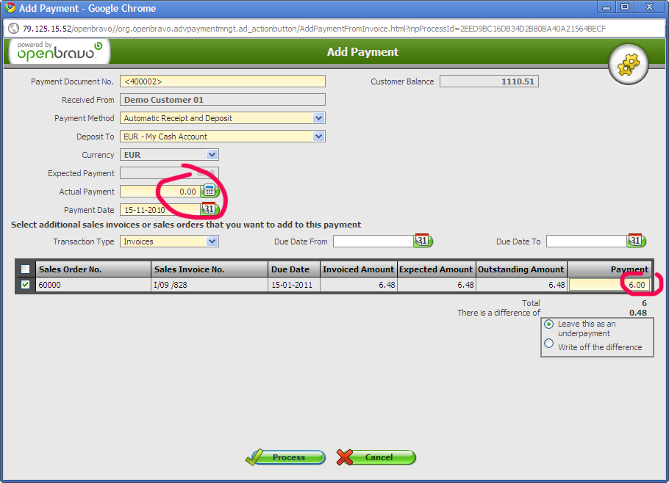This screenshot has height=483, width=669.
Task: Uncheck the sales order 60000 row checkbox
Action: 26,285
